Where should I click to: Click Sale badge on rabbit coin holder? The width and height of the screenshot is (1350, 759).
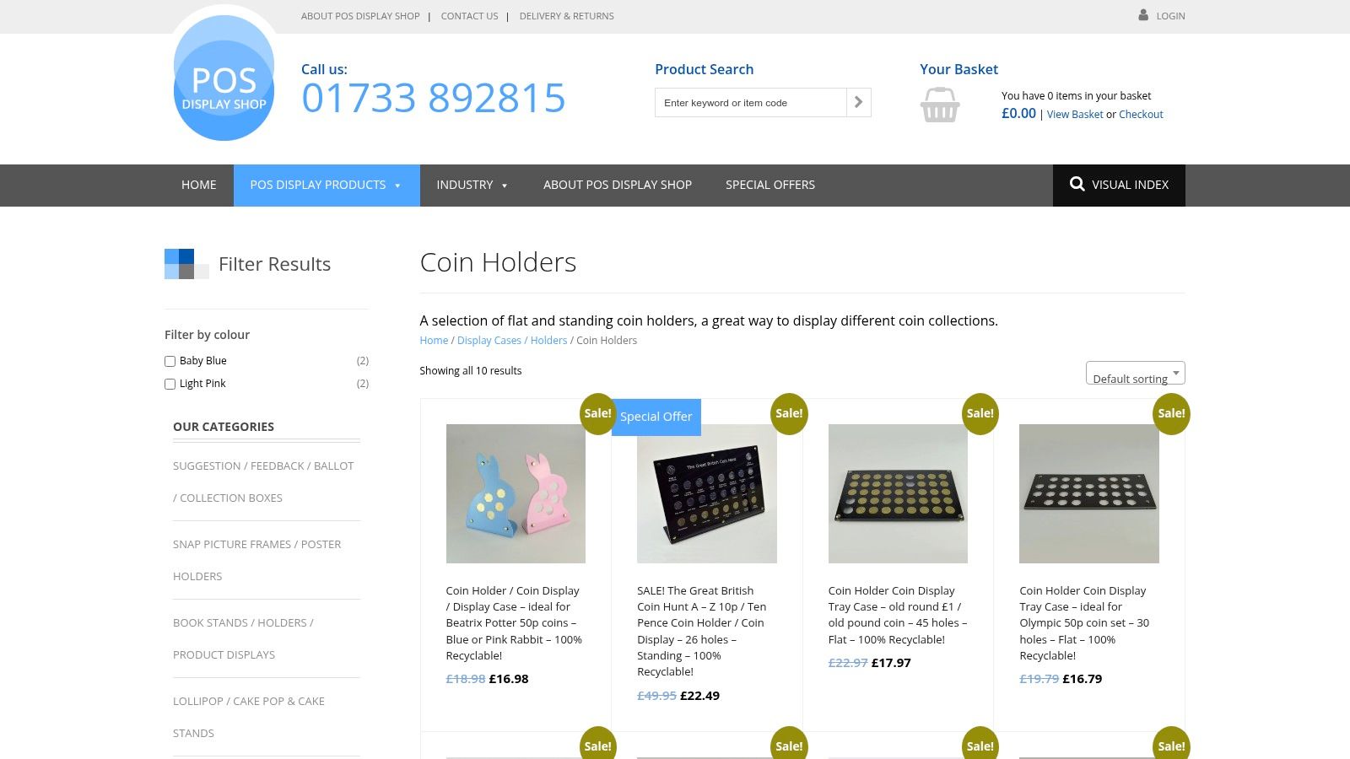(597, 413)
